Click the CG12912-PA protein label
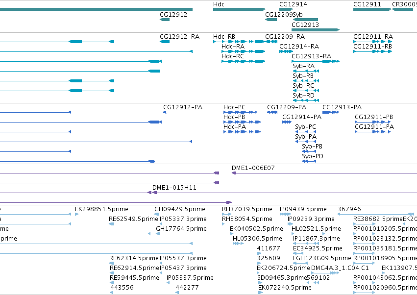The image size is (417, 295). click(183, 107)
